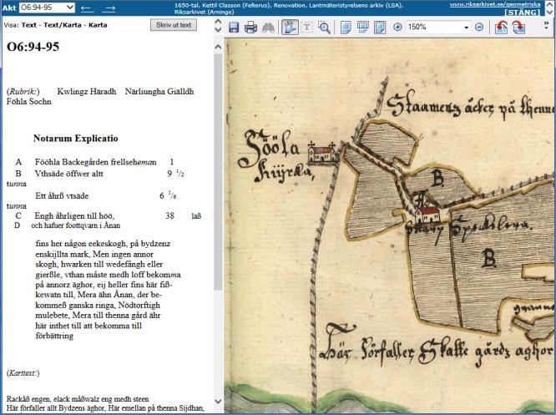This screenshot has width=556, height=415.
Task: Open www.riksarkivet.se/geometriska link
Action: [x=495, y=5]
